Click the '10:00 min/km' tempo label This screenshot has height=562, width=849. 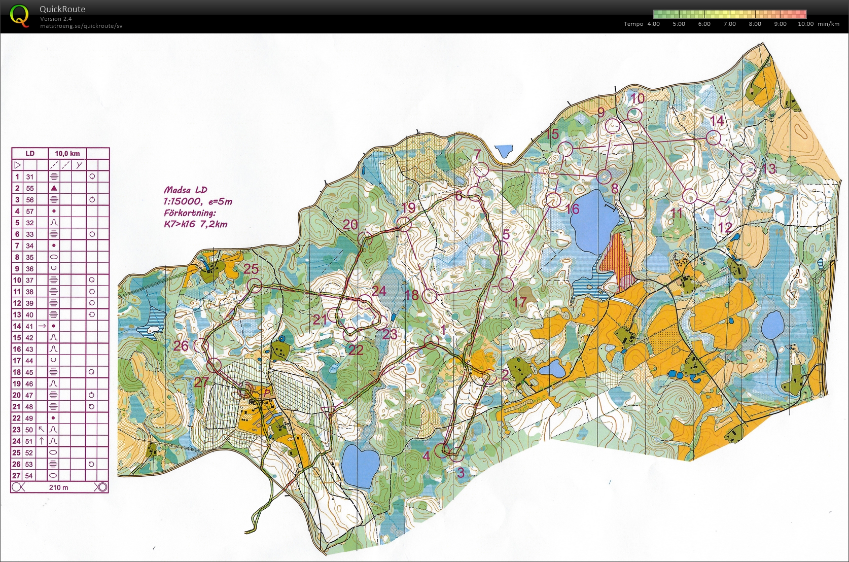pyautogui.click(x=819, y=24)
